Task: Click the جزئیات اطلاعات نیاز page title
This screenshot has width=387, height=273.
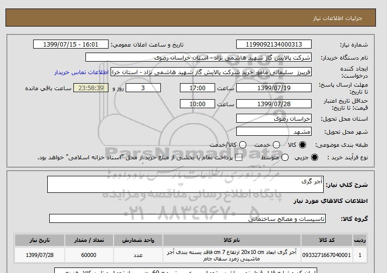Action: tap(337, 19)
